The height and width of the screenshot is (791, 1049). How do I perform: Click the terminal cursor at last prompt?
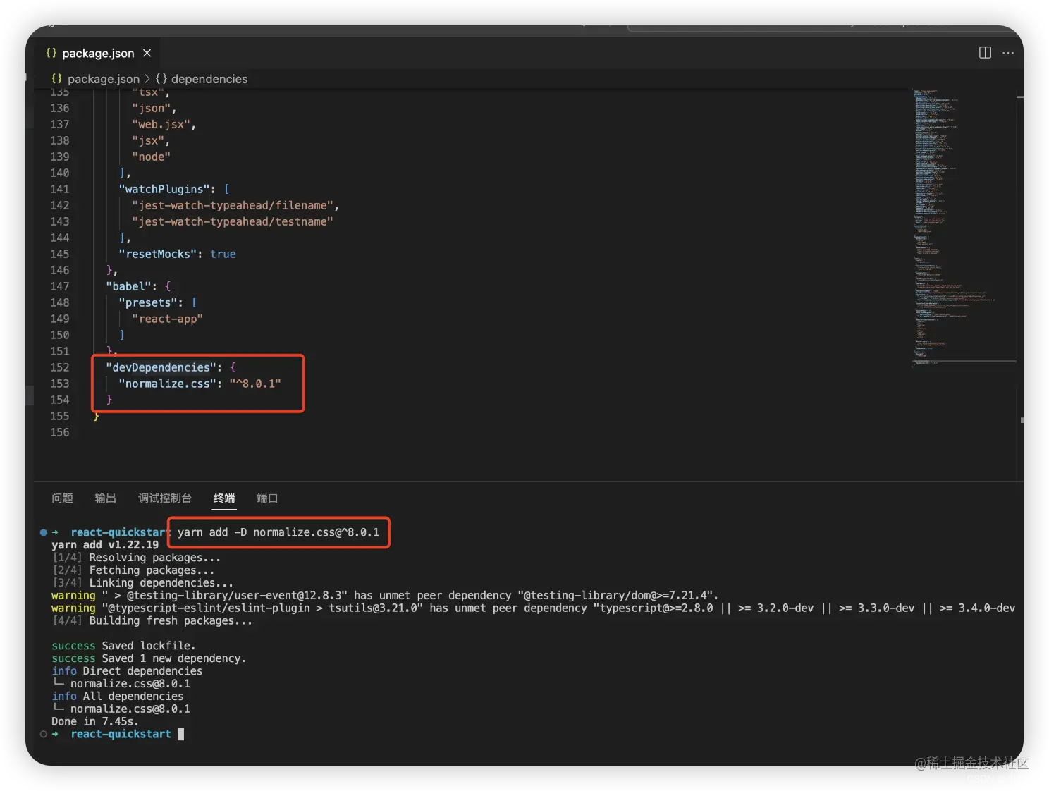[180, 734]
